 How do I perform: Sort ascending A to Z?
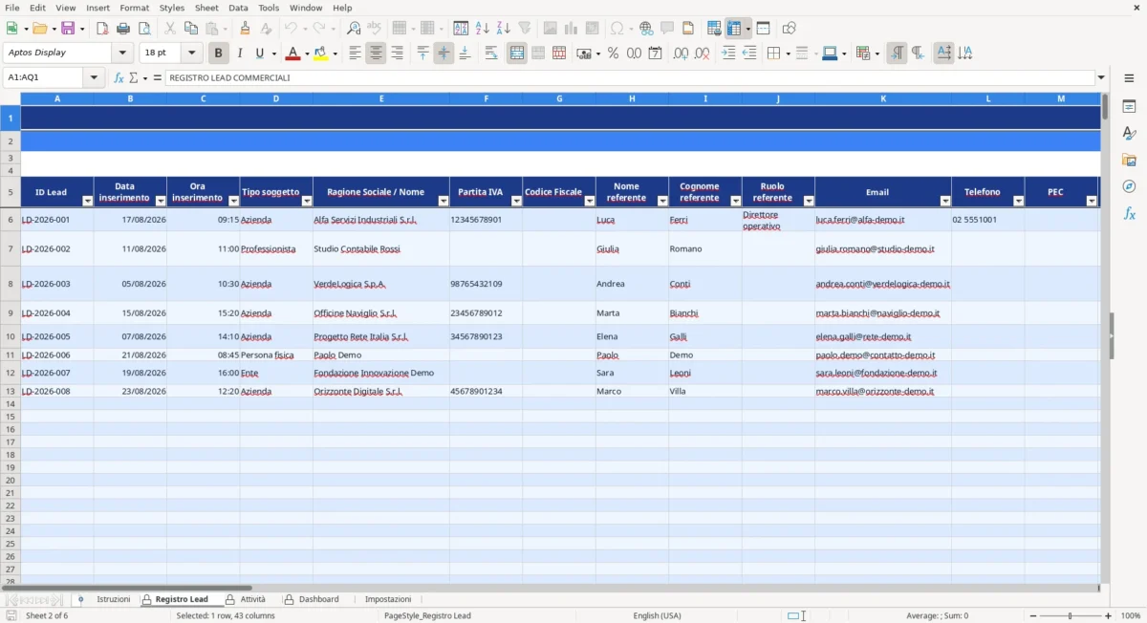[483, 29]
